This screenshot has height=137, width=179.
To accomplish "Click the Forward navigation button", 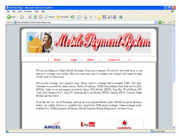I will click(x=22, y=17).
